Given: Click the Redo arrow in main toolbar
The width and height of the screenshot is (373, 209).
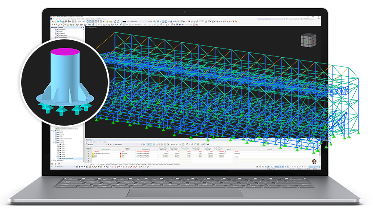Looking at the screenshot, I should coord(83,22).
